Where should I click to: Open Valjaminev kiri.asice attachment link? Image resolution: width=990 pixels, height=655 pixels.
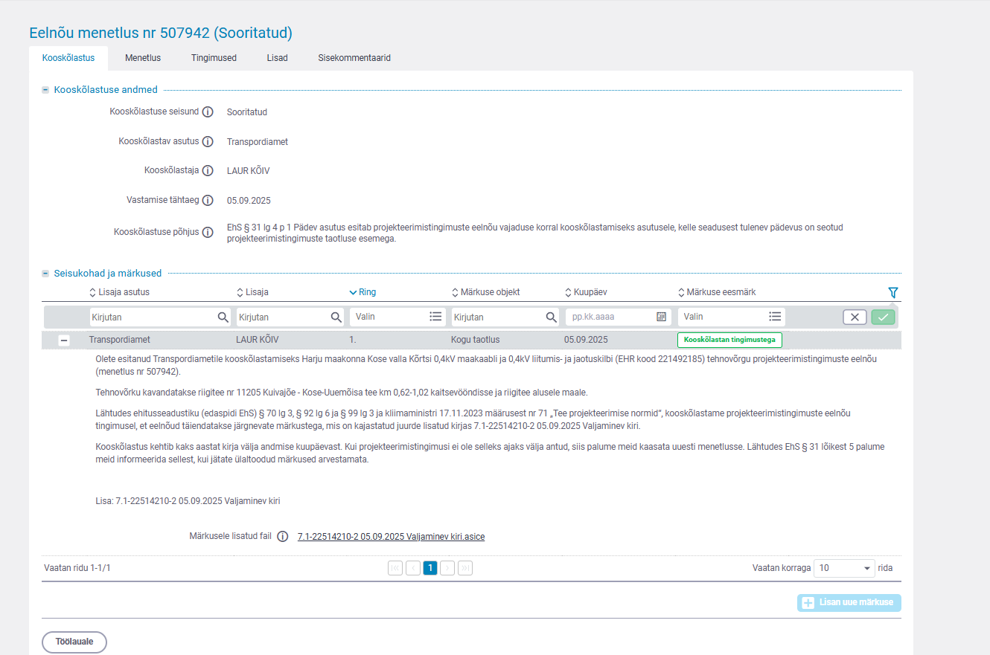391,537
